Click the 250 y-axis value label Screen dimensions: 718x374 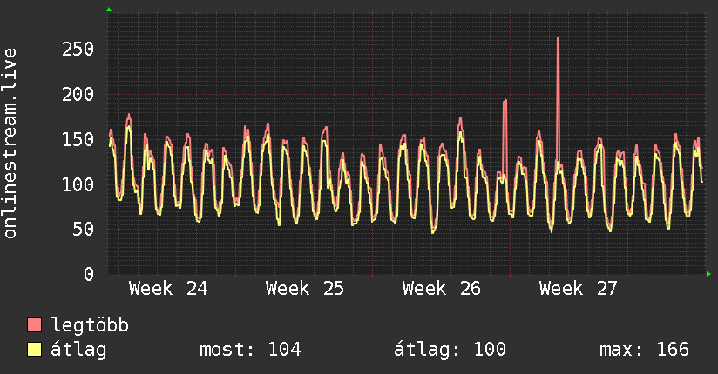[78, 49]
